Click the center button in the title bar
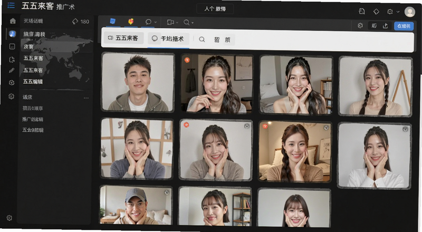Image resolution: width=422 pixels, height=232 pixels. (215, 9)
